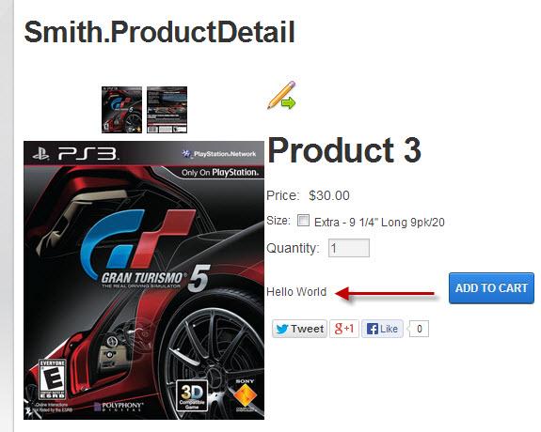Click the Product 3 title
This screenshot has height=432, width=541.
344,150
